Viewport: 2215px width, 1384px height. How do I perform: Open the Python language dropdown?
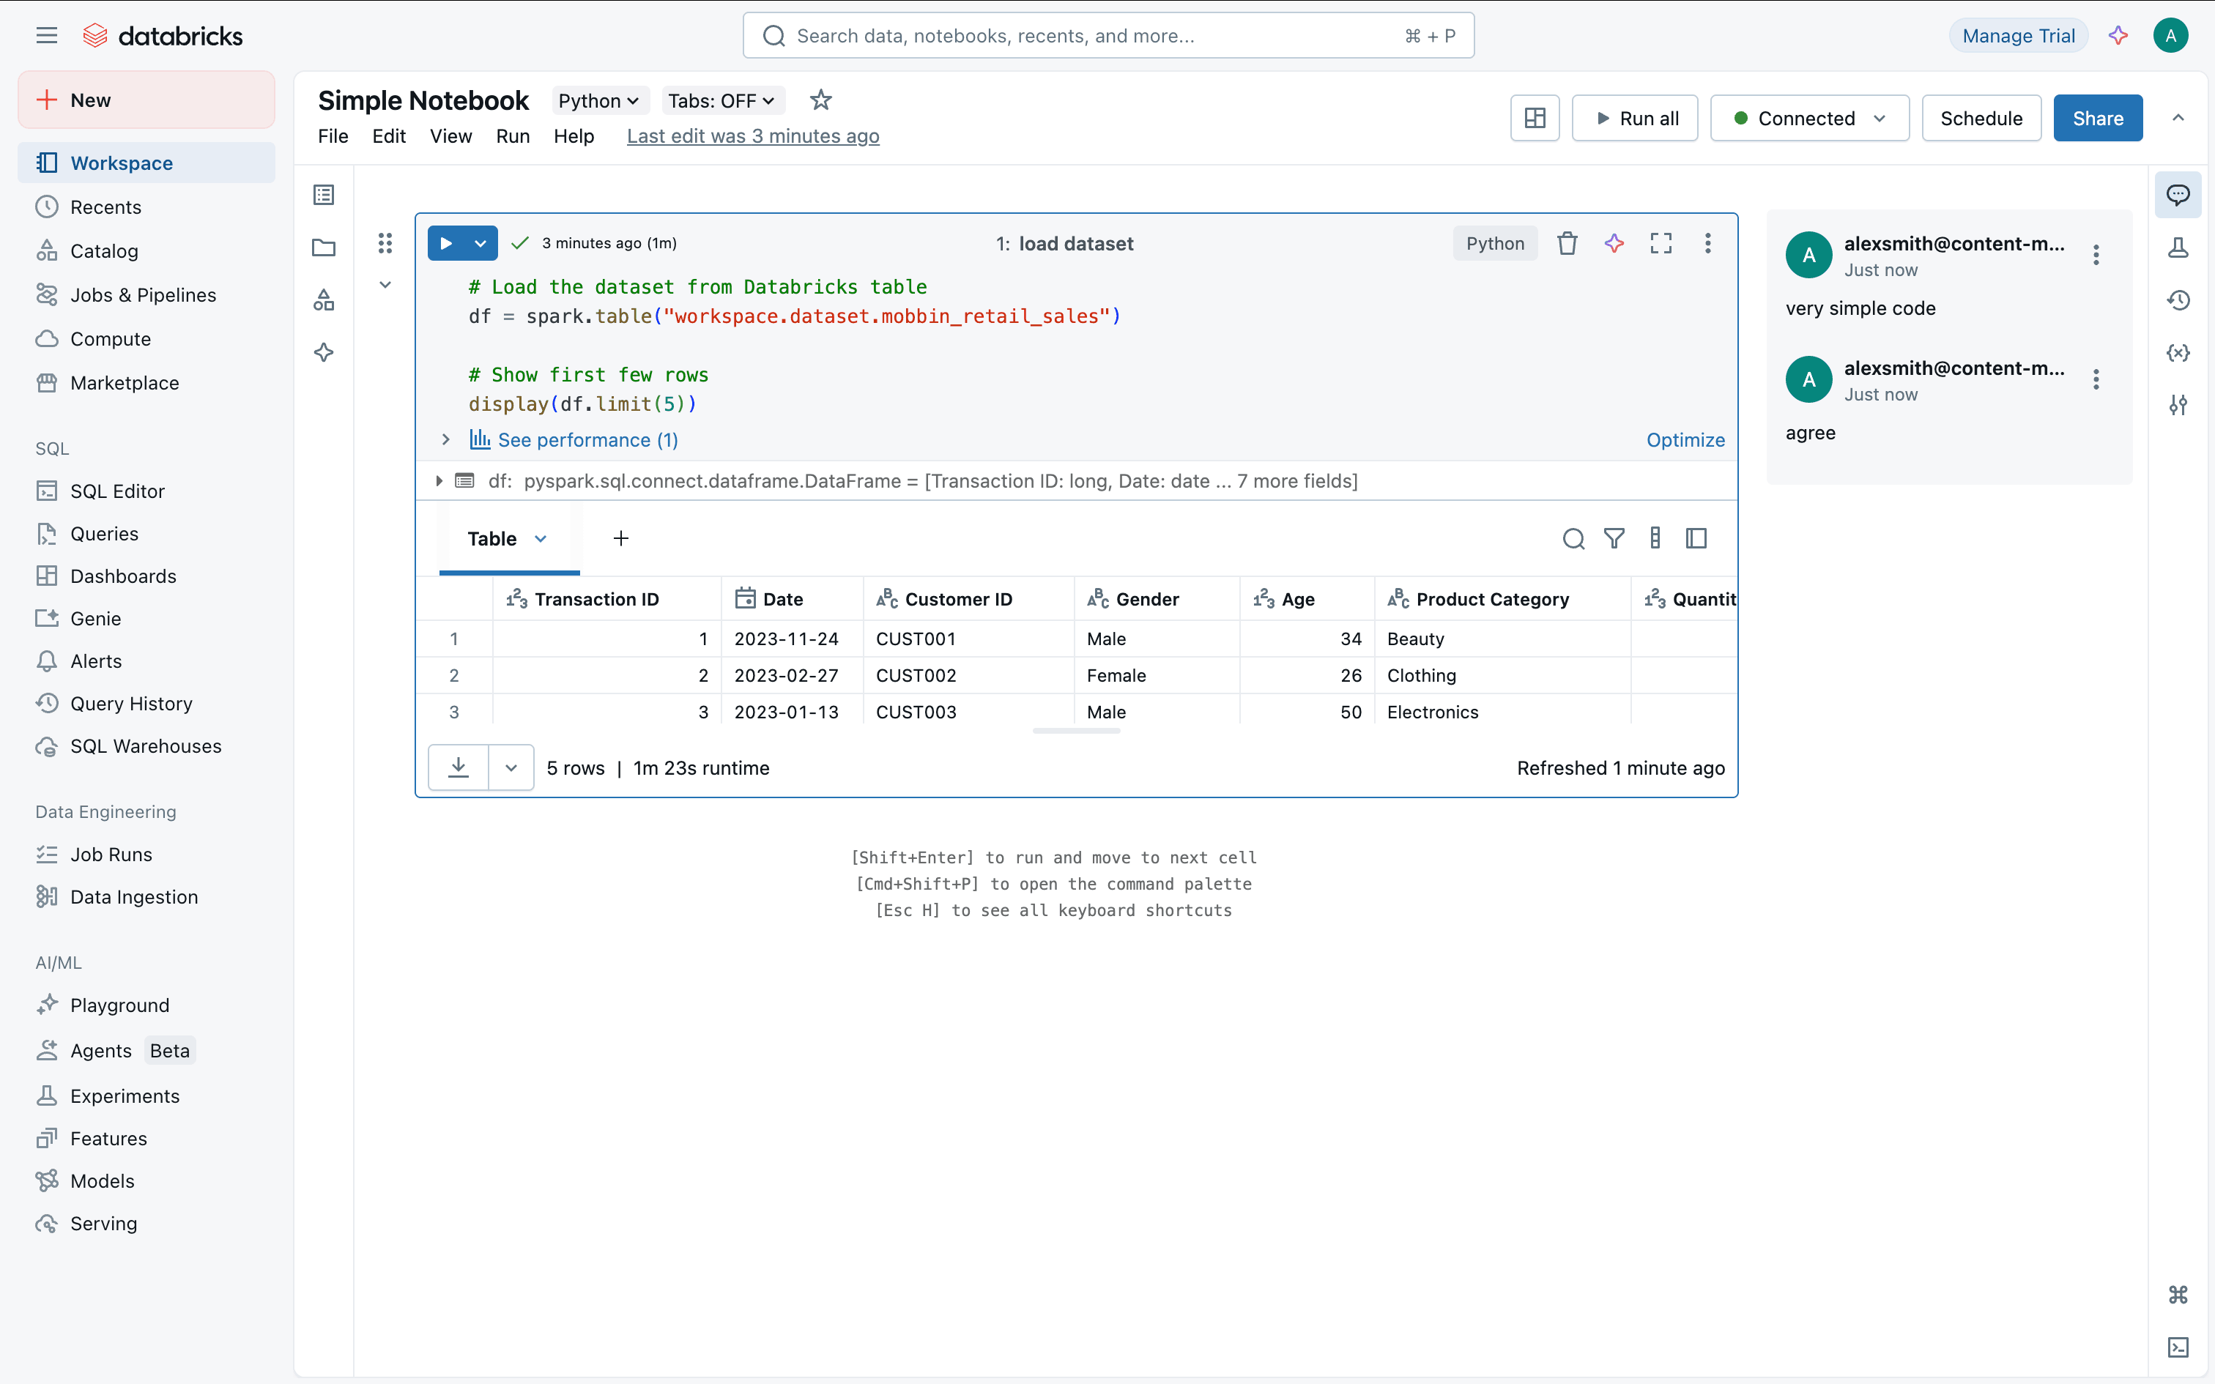[x=598, y=101]
